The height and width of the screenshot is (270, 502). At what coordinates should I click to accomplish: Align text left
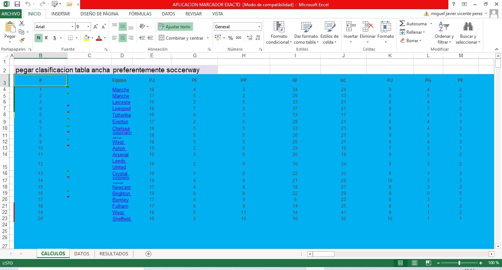click(x=115, y=38)
